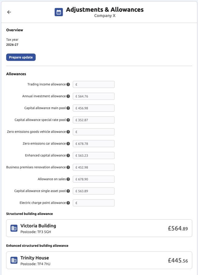198x275 pixels.
Task: Click the Trinity House building icon
Action: pyautogui.click(x=13, y=260)
